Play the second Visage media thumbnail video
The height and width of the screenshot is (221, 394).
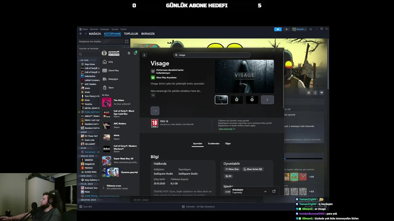(237, 99)
